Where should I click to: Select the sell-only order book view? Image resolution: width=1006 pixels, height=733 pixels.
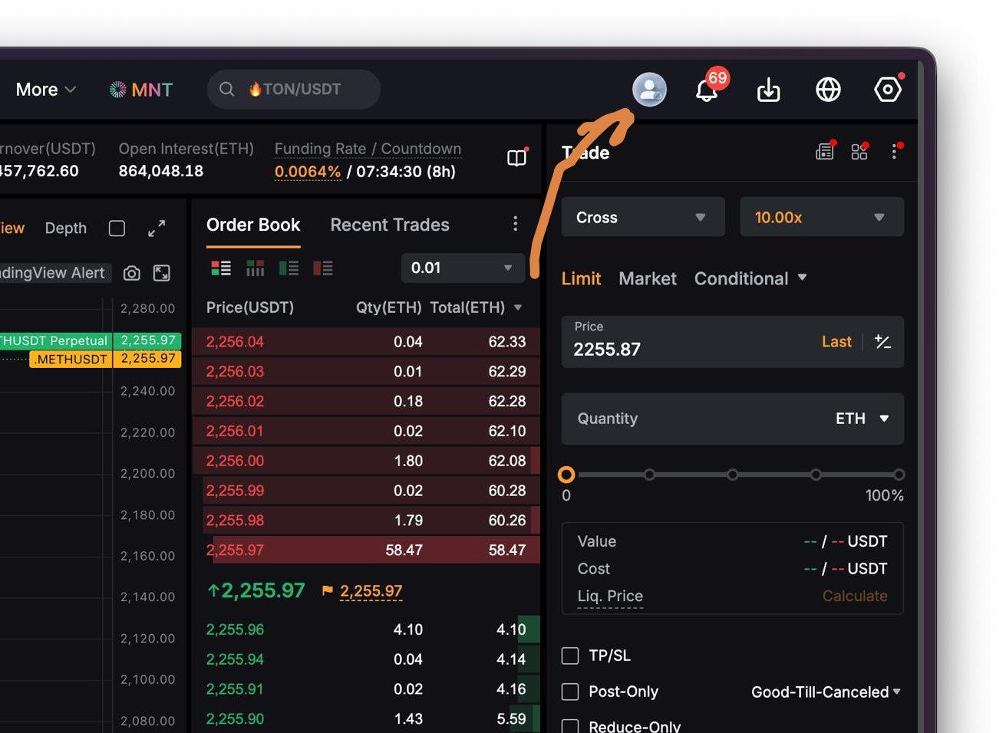[323, 268]
